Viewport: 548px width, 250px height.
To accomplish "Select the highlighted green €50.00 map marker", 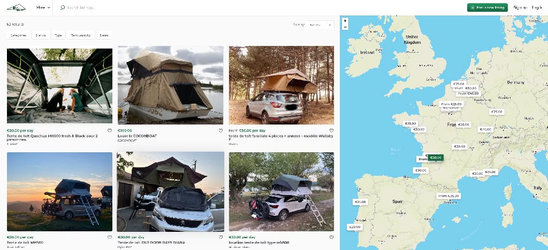I will 436,158.
